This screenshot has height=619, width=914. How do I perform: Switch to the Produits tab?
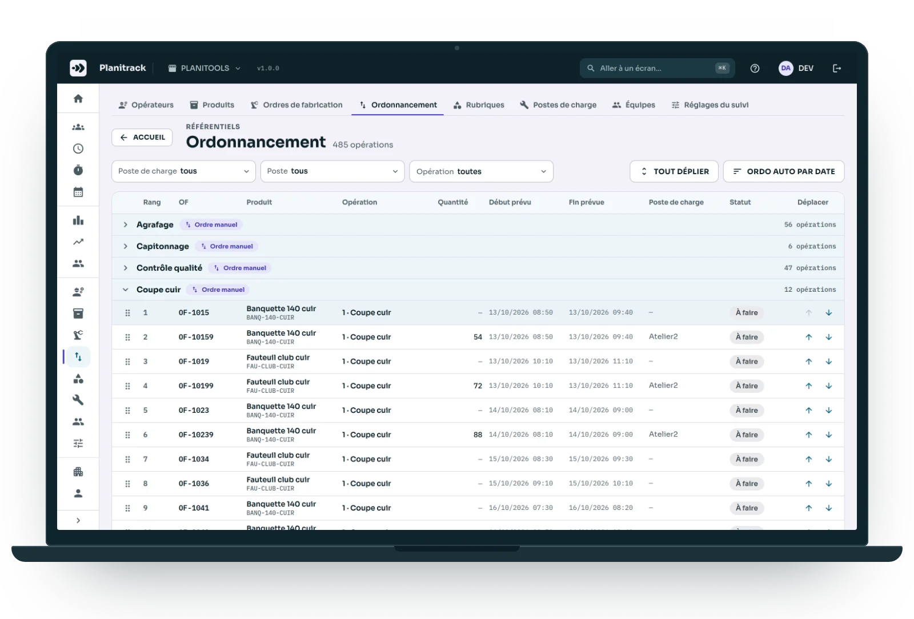212,105
